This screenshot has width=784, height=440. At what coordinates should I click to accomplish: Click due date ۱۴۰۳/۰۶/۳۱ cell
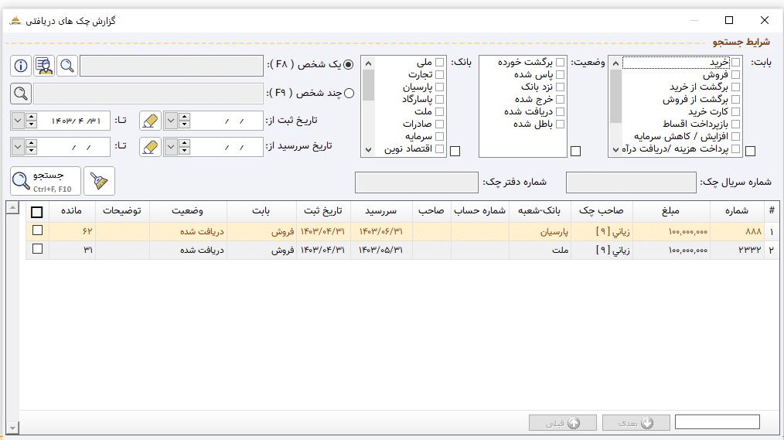point(381,231)
